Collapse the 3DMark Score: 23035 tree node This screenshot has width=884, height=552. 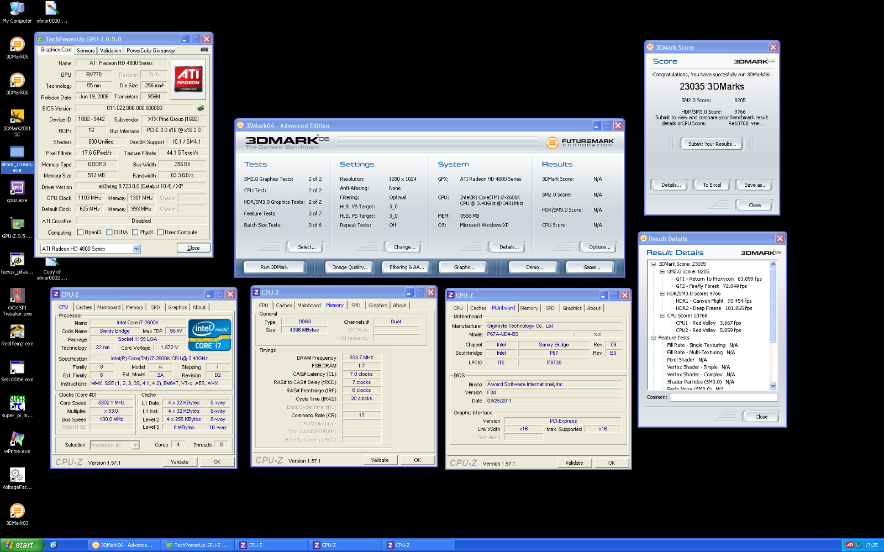[654, 264]
